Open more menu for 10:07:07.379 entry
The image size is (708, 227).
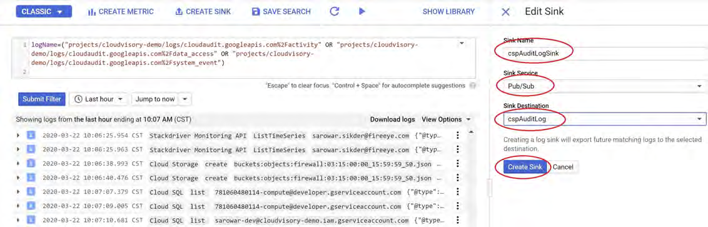coord(457,192)
